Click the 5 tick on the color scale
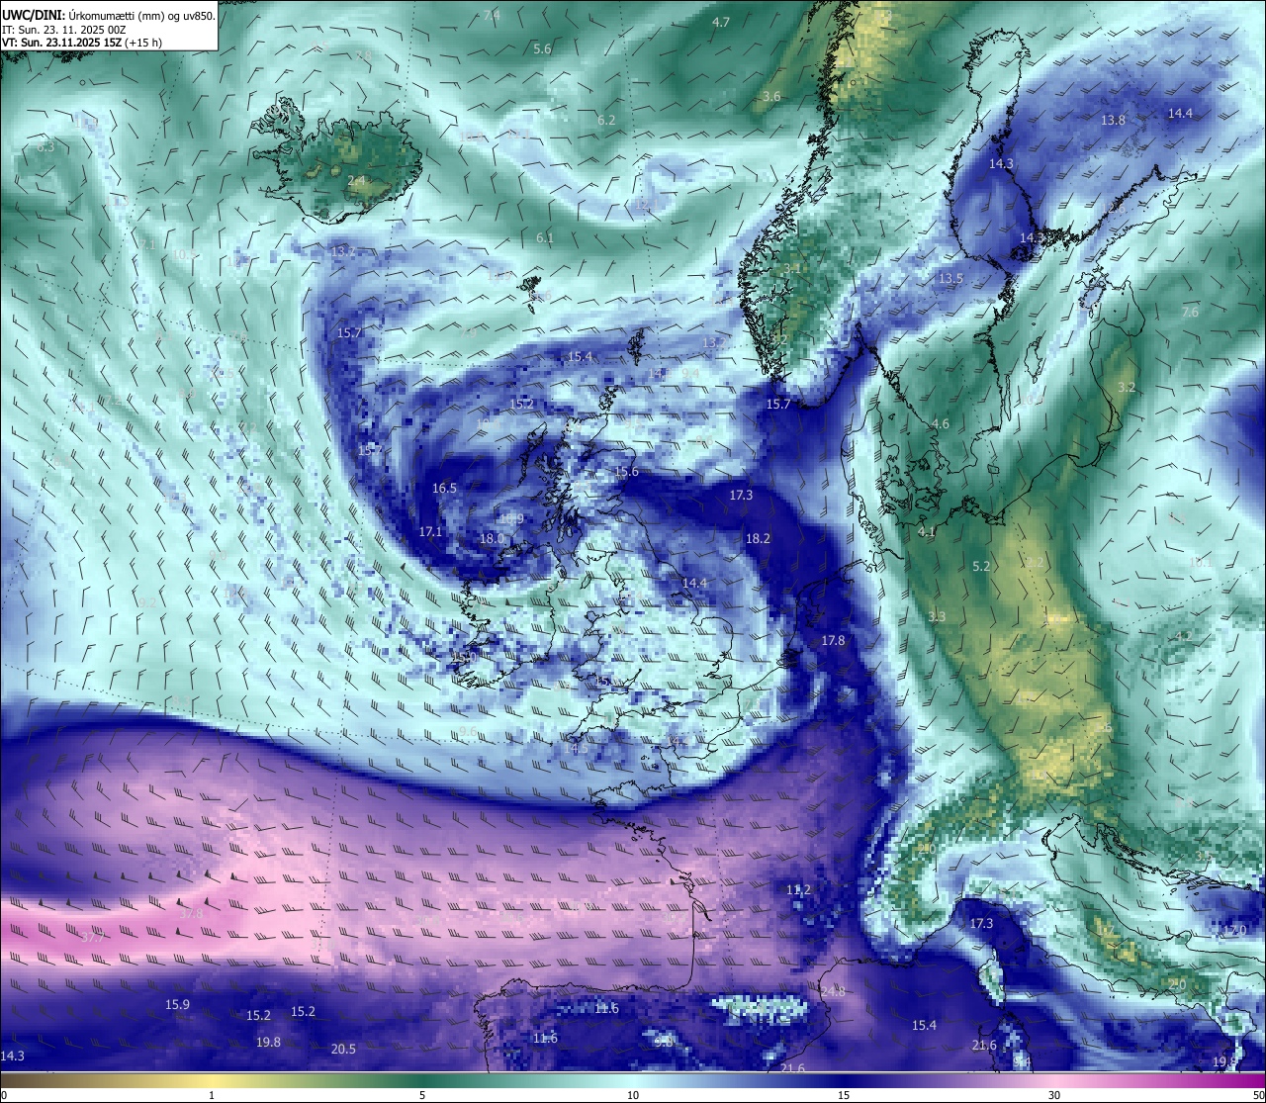 [x=422, y=1095]
